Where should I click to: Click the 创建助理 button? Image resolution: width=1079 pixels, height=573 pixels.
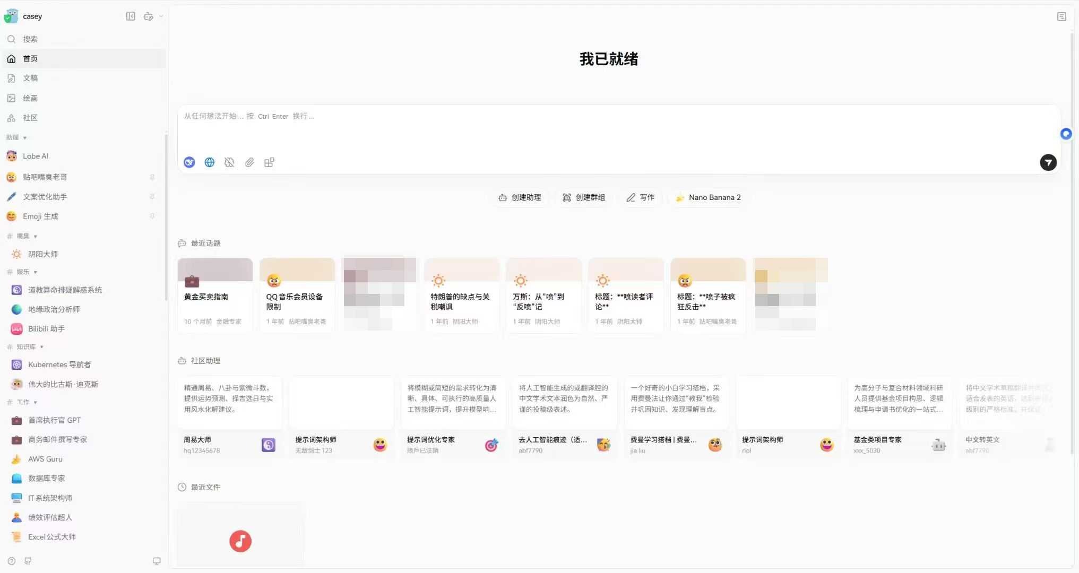click(520, 197)
